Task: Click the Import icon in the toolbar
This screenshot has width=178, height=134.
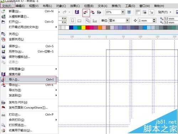Action: point(86,12)
